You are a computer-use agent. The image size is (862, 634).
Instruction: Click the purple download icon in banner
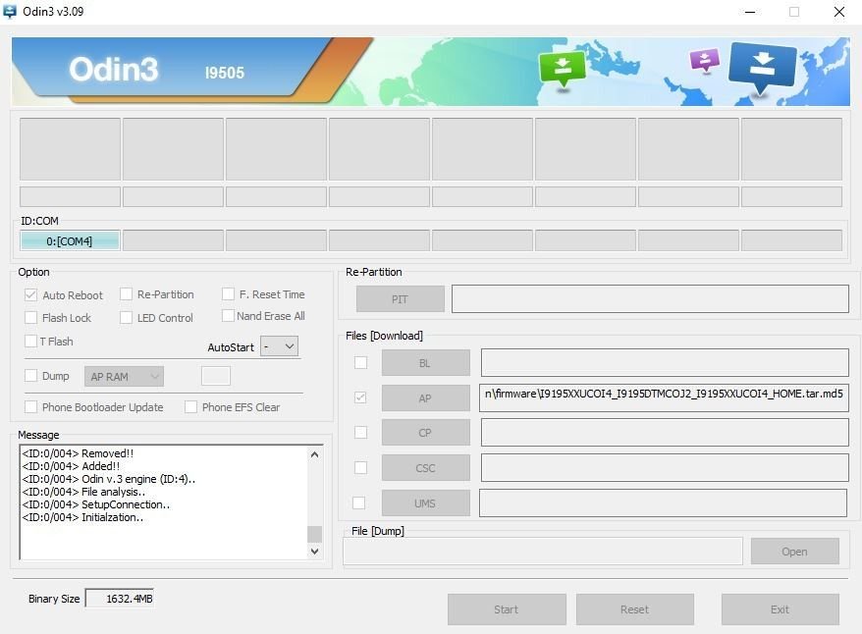point(704,60)
